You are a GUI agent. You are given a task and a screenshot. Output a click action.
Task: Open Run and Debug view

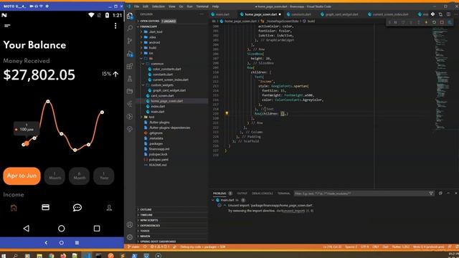pos(130,54)
